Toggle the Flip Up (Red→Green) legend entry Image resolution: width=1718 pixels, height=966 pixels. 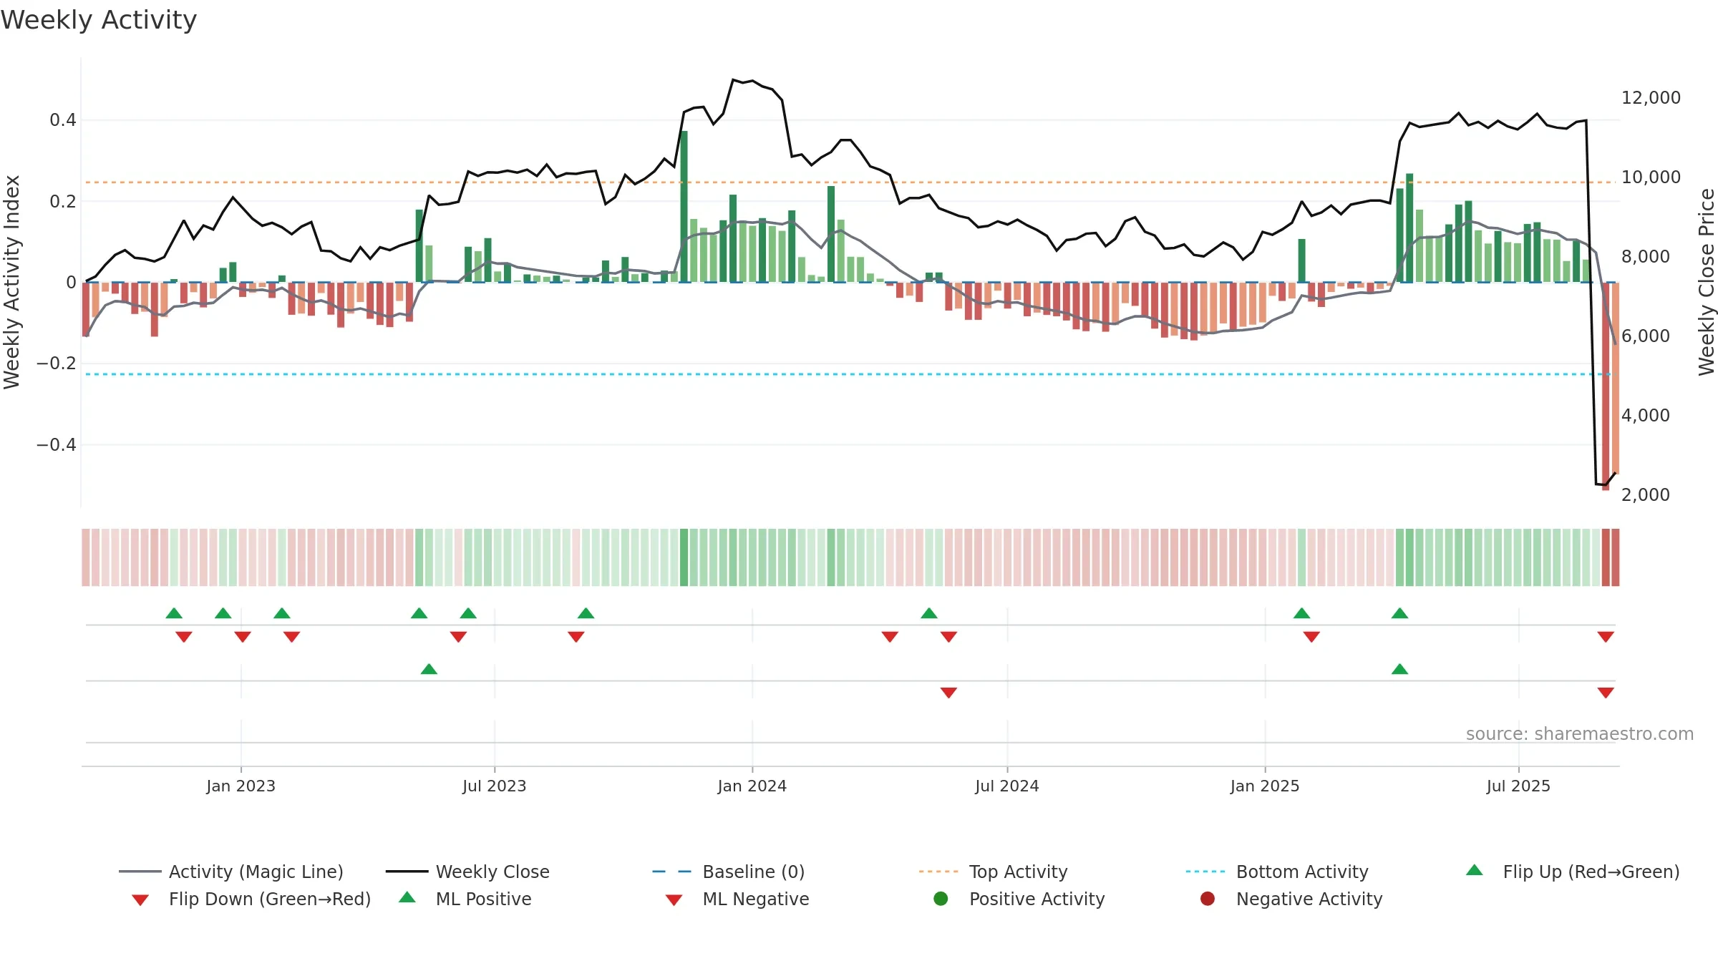(x=1573, y=872)
